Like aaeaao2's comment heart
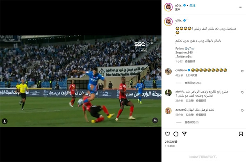 coord(242,111)
